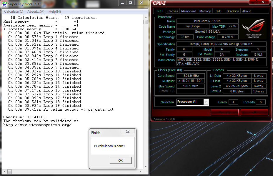This screenshot has width=273, height=176.
Task: Click the L1 Data value 4 x 32 KBytes
Action: [x=237, y=76]
